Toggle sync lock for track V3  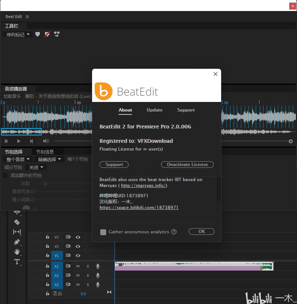68,237
